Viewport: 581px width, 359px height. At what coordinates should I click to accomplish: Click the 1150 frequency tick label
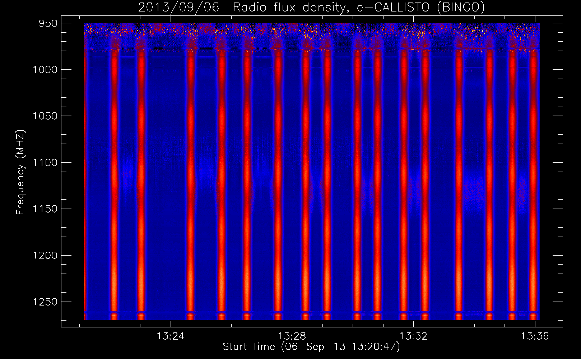[x=45, y=209]
